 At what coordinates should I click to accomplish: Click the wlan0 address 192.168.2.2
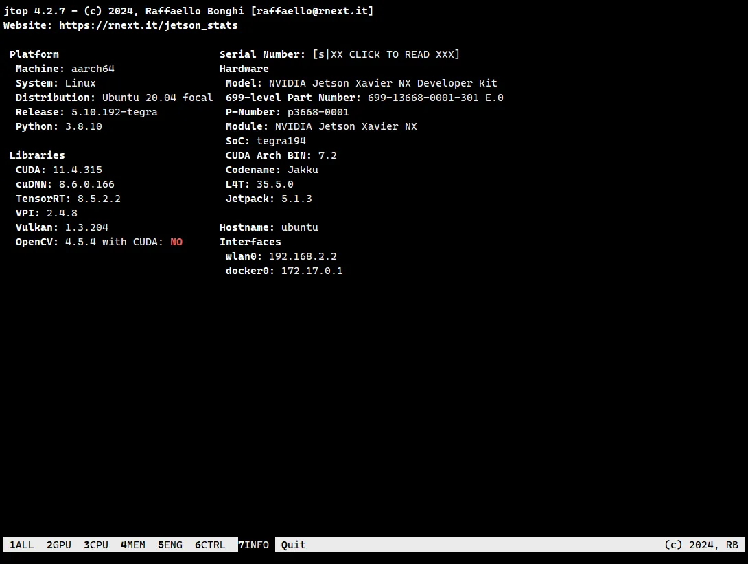[x=303, y=256]
